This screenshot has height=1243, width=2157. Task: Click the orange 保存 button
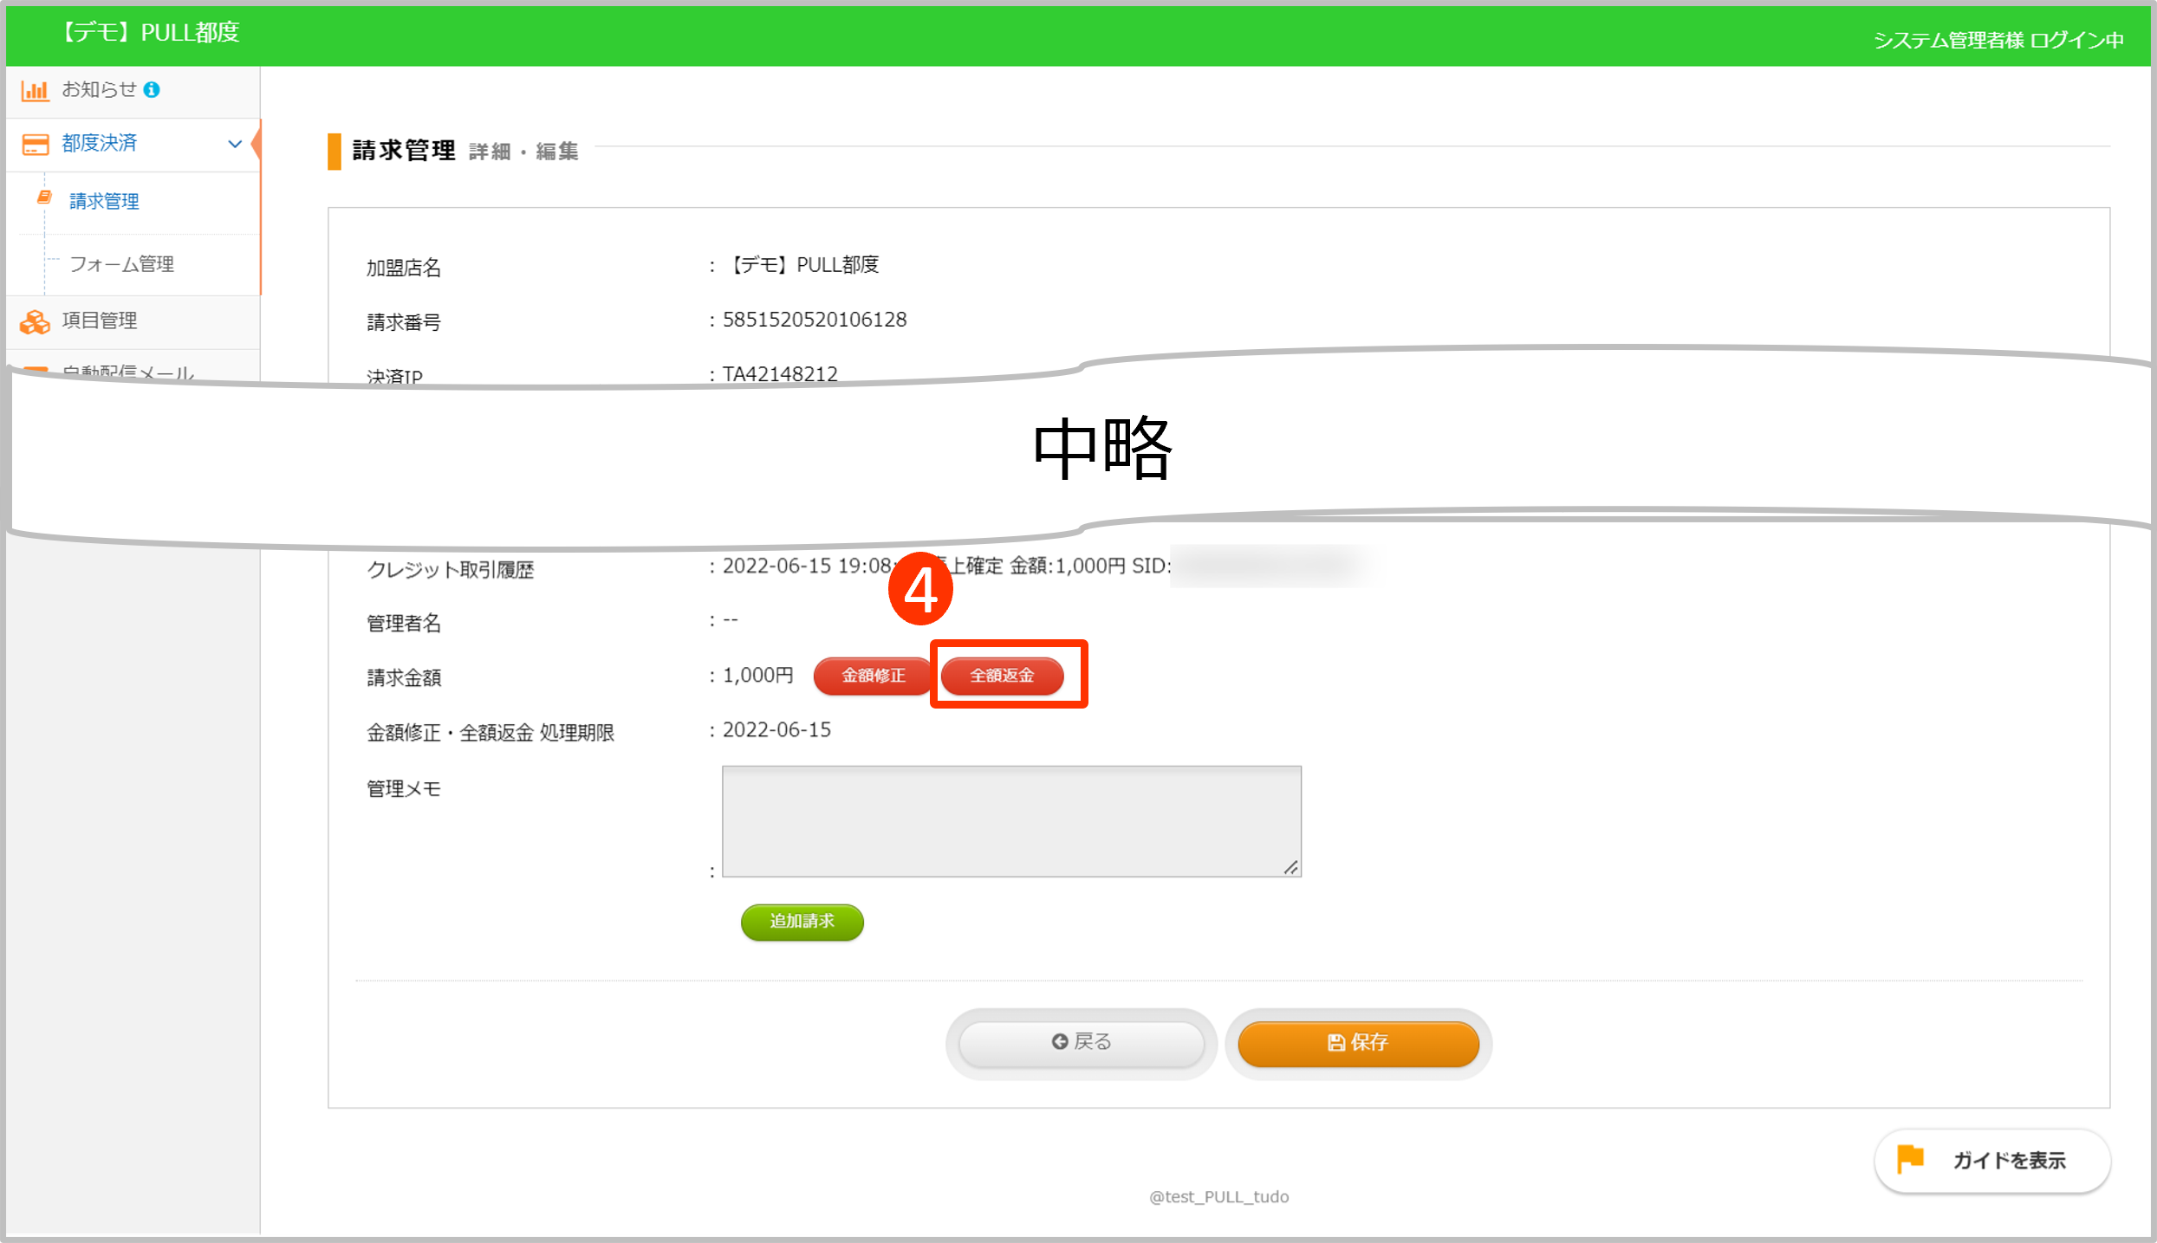pos(1358,1043)
